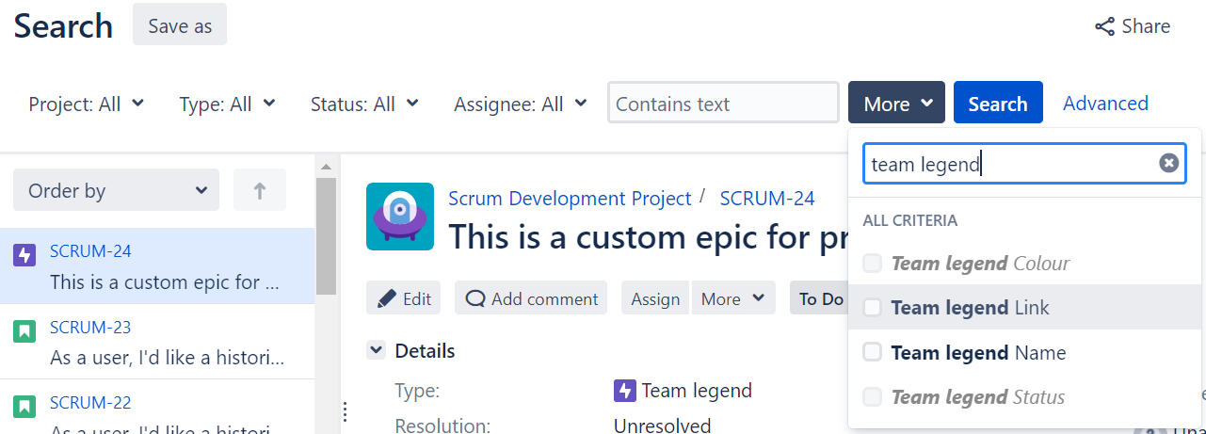Image resolution: width=1206 pixels, height=434 pixels.
Task: Click the Team legend type value text
Action: click(x=697, y=390)
